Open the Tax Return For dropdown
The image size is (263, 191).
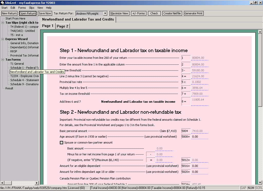105,13
